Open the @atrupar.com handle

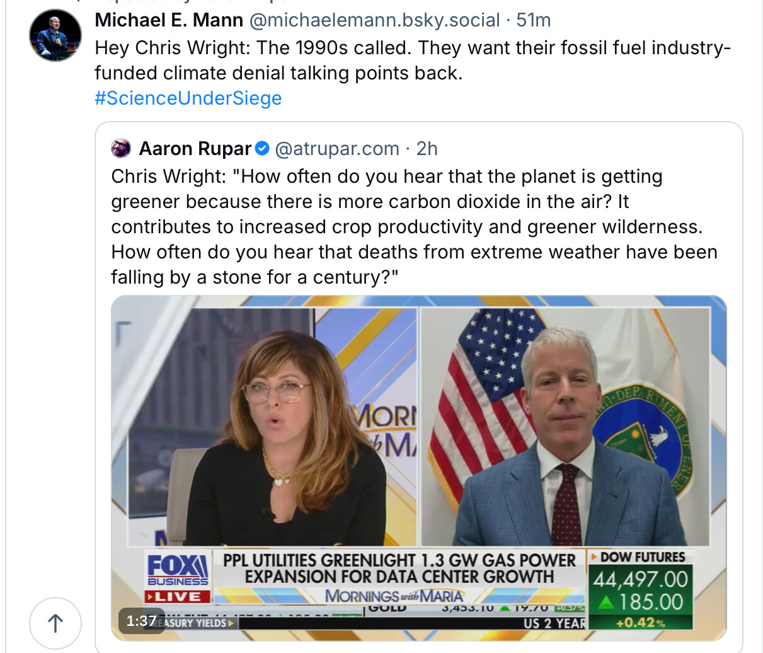click(x=337, y=149)
